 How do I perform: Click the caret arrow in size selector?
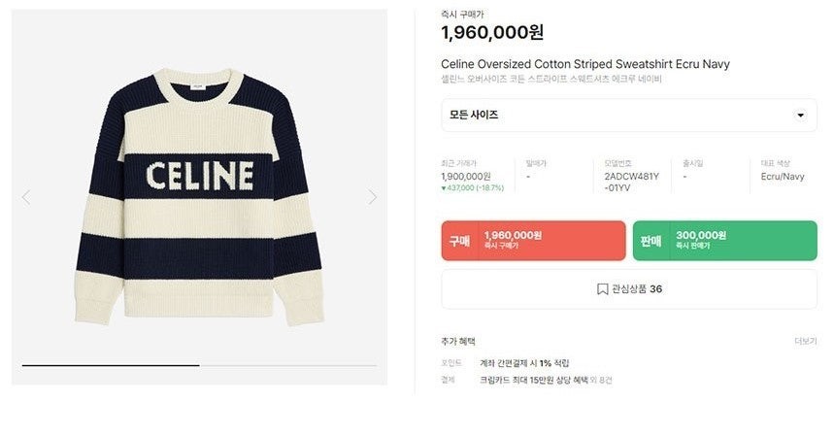[x=800, y=116]
